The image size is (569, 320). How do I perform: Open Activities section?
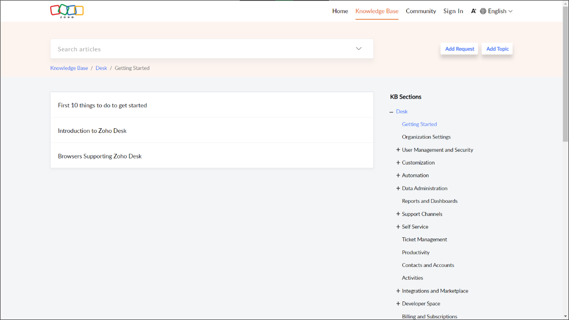coord(412,278)
